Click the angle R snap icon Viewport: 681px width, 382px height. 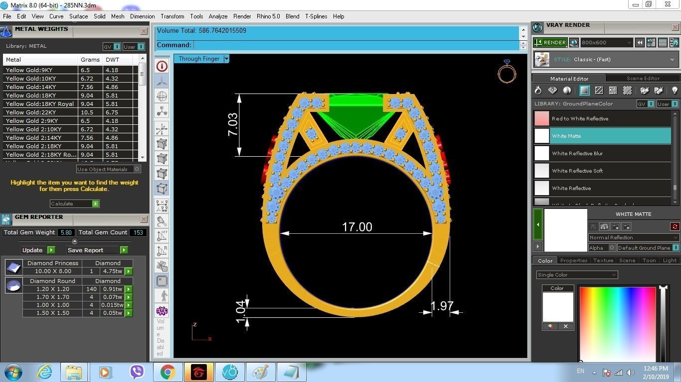tap(162, 251)
